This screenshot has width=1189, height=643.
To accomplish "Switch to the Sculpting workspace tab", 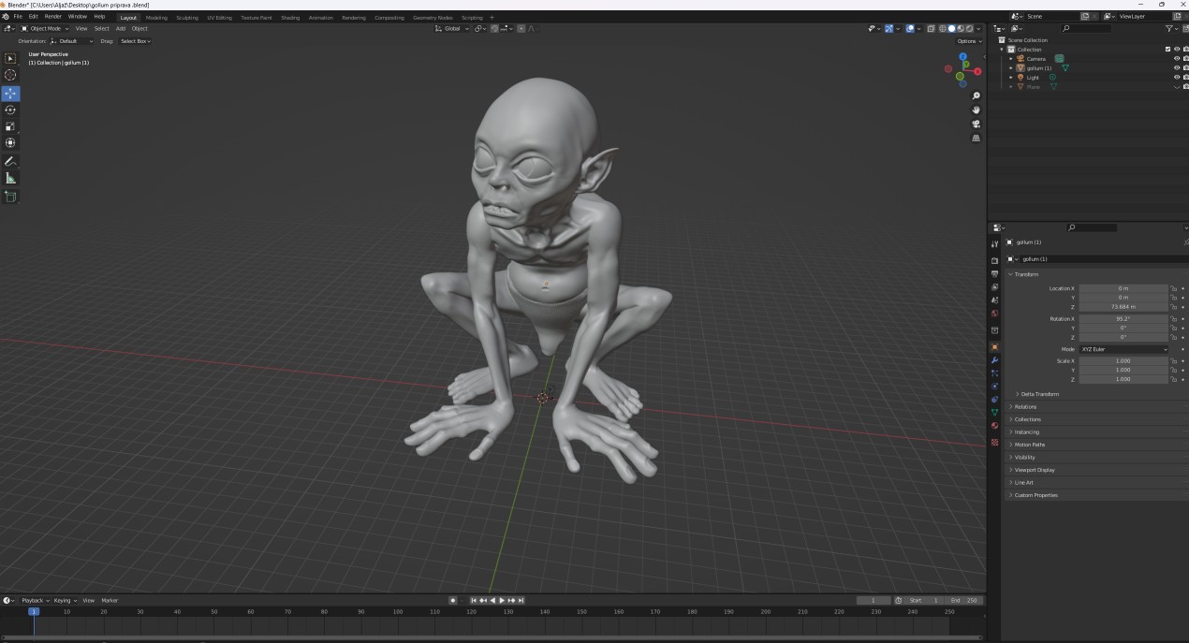I will pyautogui.click(x=187, y=18).
